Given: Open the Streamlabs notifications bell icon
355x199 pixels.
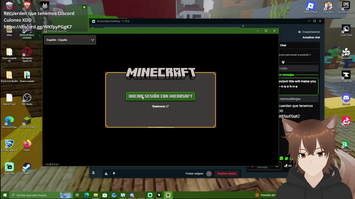Looking at the screenshot, I should pos(114,173).
